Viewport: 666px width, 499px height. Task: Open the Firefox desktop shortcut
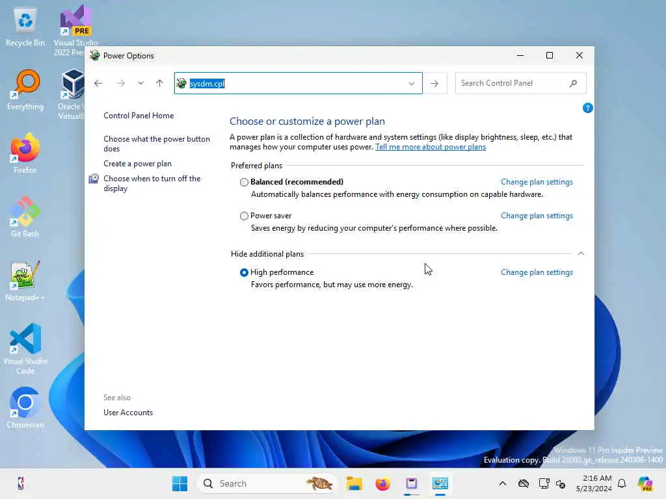pyautogui.click(x=25, y=153)
